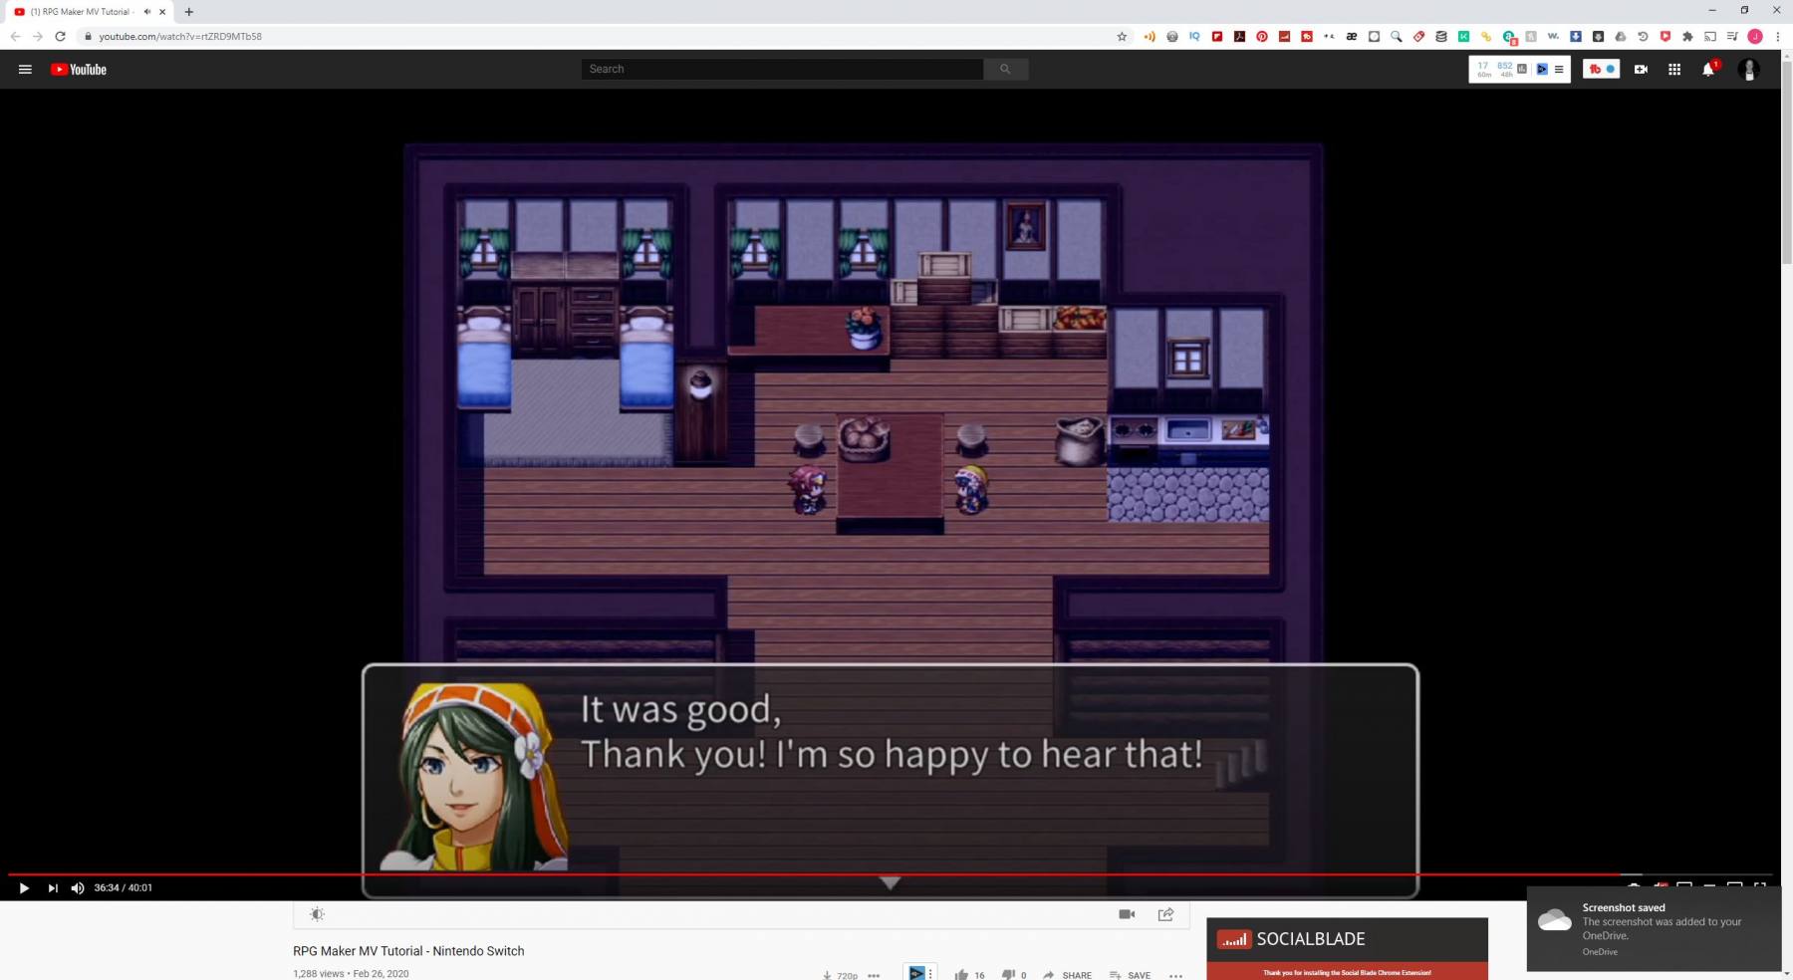Open the YouTube apps grid

tap(1674, 70)
